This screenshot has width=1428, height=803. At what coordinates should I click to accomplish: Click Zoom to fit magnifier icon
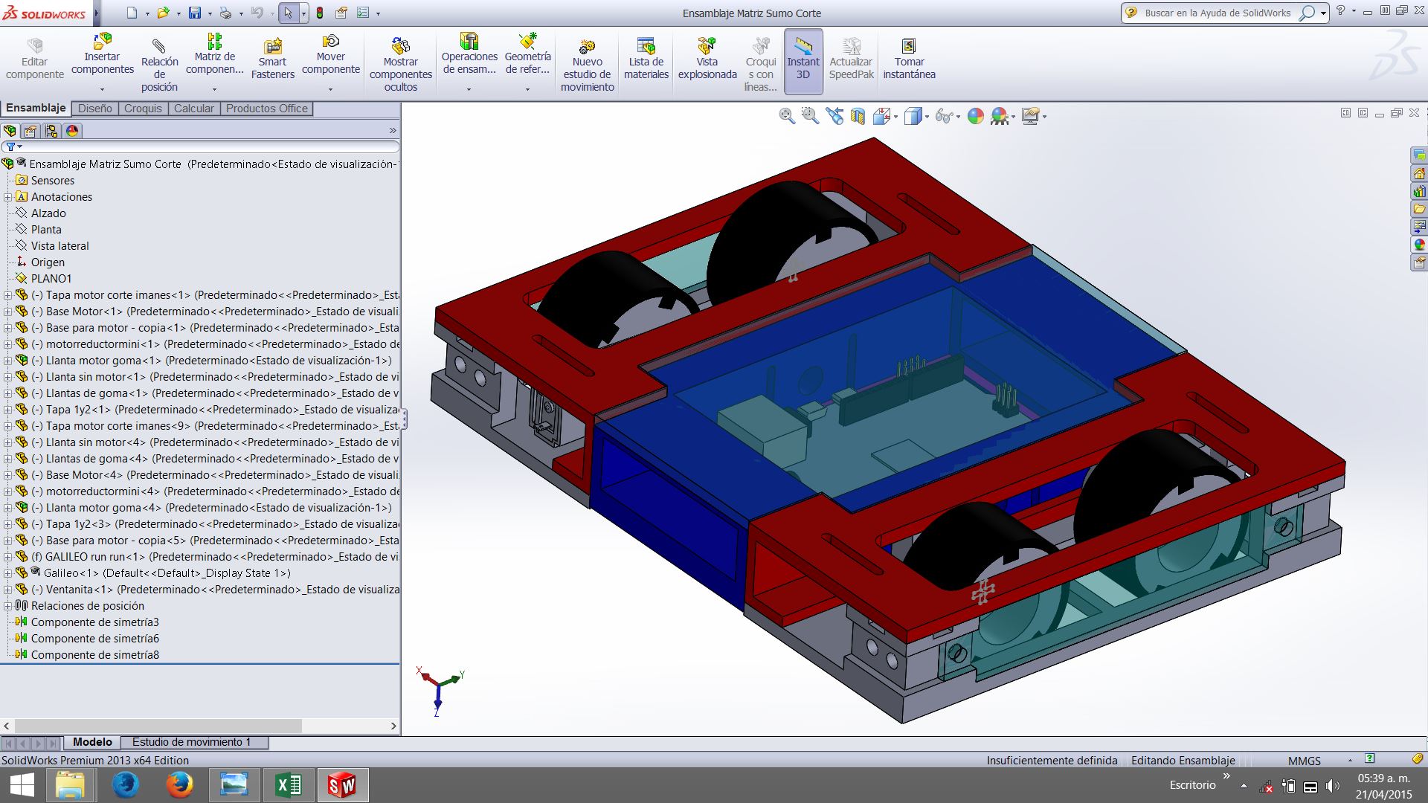pyautogui.click(x=787, y=116)
